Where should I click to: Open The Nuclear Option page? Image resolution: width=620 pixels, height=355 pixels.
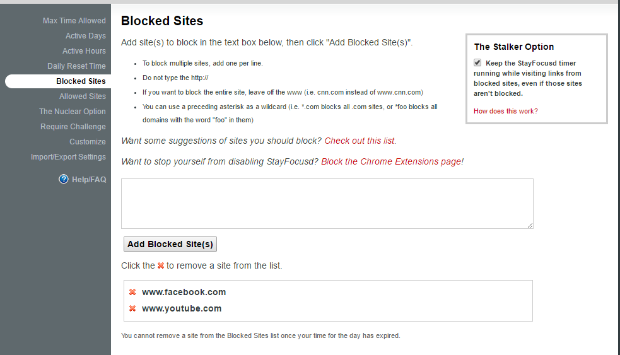point(73,112)
